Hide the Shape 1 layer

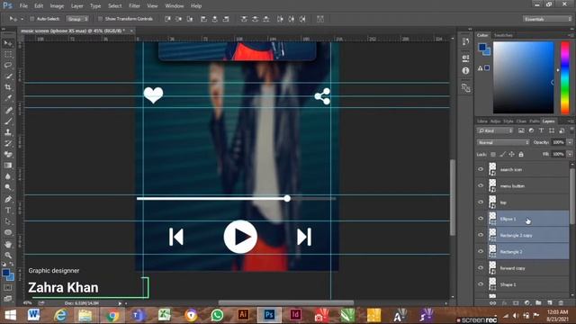[480, 284]
